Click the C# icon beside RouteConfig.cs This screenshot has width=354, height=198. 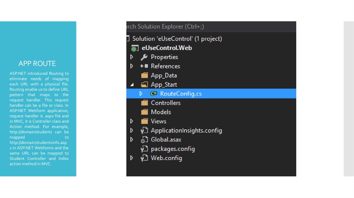click(154, 93)
